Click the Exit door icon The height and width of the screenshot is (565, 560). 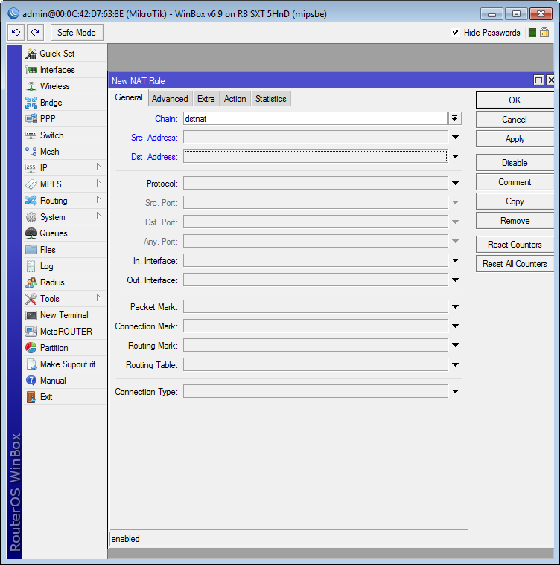coord(31,397)
